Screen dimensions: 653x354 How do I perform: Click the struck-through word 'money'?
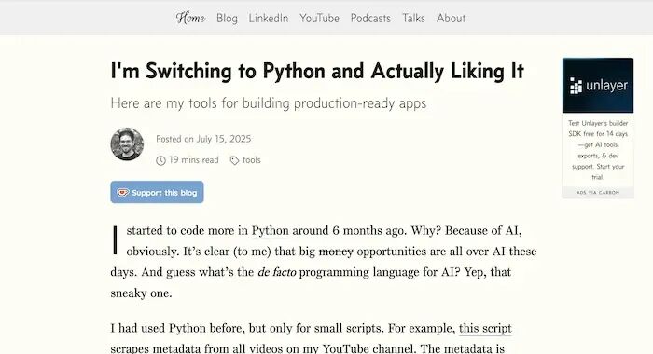pos(336,252)
